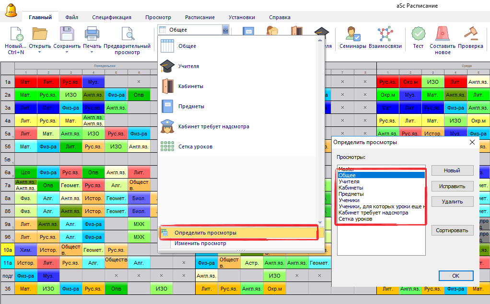
Task: Open Print Preview (Предварительный просмотр)
Action: [127, 34]
